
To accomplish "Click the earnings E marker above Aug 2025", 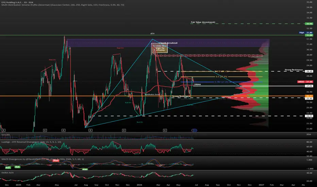I will pos(90,131).
